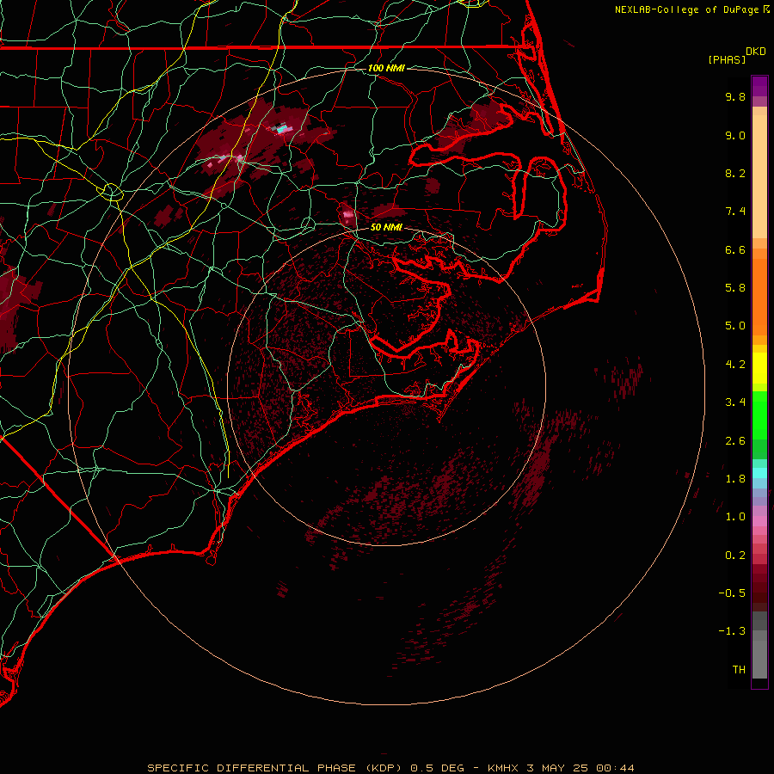
Task: Click the cyan KDP core near the 100 NMI ring
Action: pos(282,129)
